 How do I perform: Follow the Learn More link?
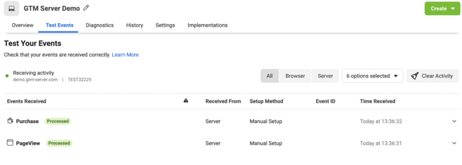[125, 55]
